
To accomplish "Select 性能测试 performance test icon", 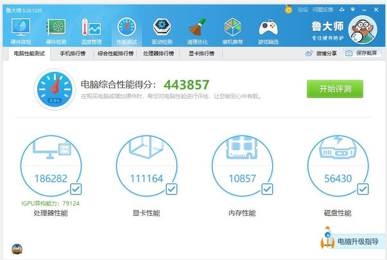I will pyautogui.click(x=126, y=29).
